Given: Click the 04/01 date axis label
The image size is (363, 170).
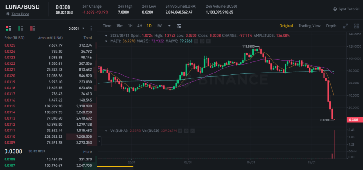Looking at the screenshot, I should point(251,162).
